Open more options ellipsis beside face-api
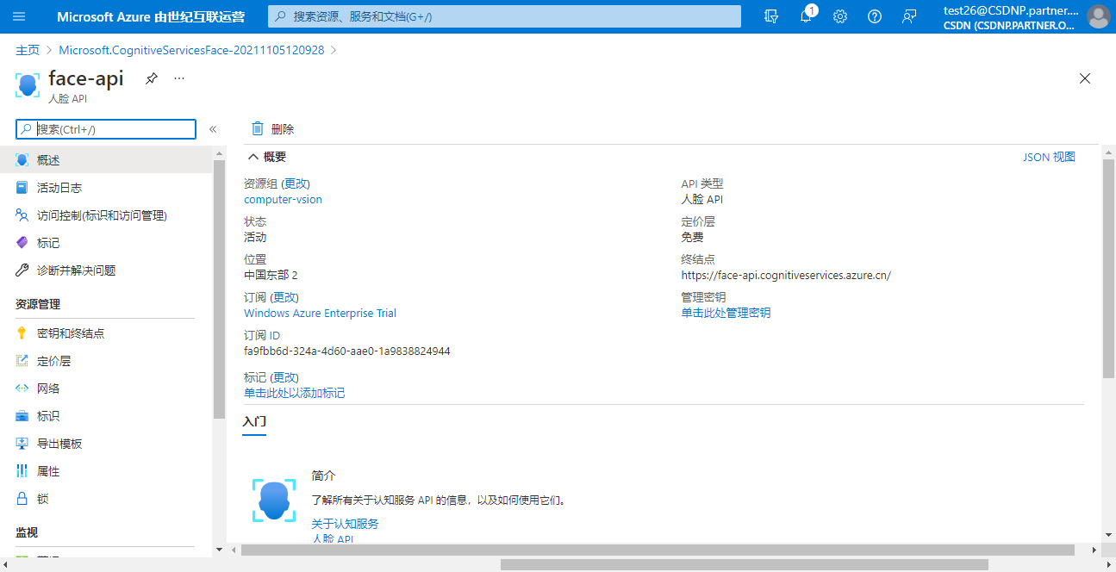1116x572 pixels. pyautogui.click(x=179, y=78)
